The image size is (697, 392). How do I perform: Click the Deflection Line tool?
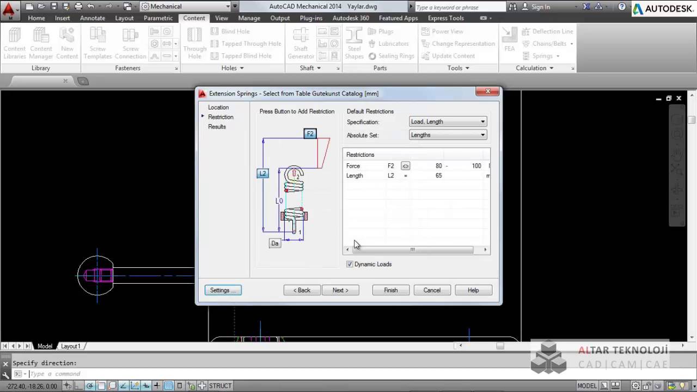pyautogui.click(x=547, y=32)
